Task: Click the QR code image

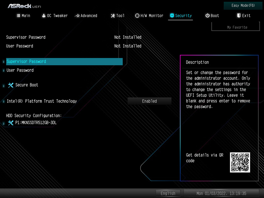Action: point(240,162)
